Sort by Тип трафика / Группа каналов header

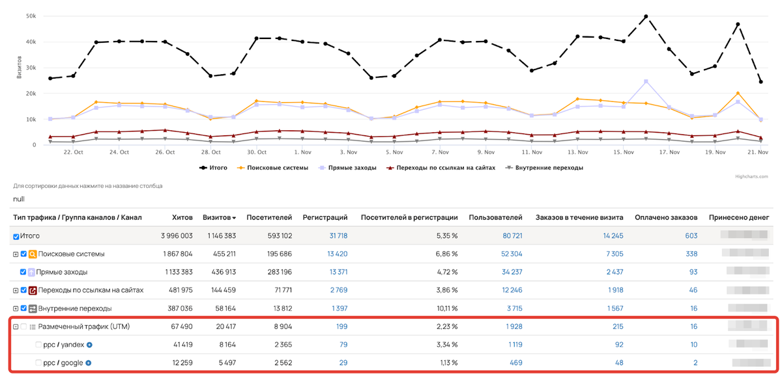click(x=77, y=217)
